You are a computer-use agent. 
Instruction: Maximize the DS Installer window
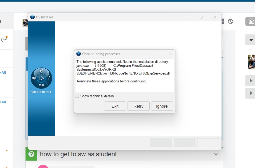point(201,17)
